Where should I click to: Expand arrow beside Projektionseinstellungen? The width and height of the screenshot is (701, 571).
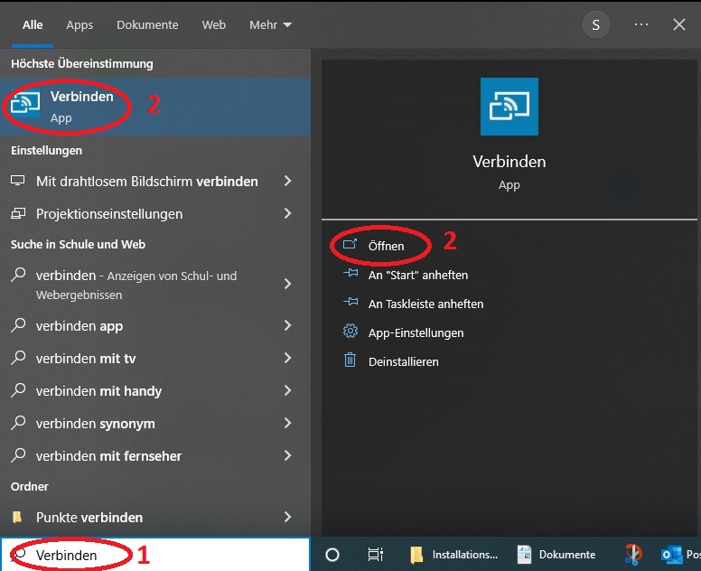(x=288, y=214)
